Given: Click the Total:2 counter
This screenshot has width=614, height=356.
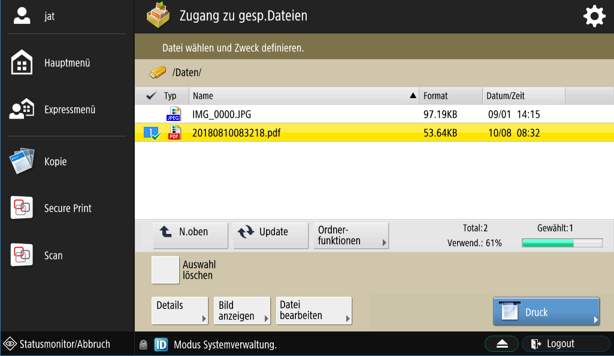Looking at the screenshot, I should [475, 228].
